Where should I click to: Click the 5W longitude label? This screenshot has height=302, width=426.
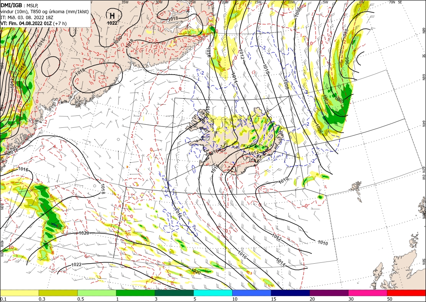(x=325, y=2)
